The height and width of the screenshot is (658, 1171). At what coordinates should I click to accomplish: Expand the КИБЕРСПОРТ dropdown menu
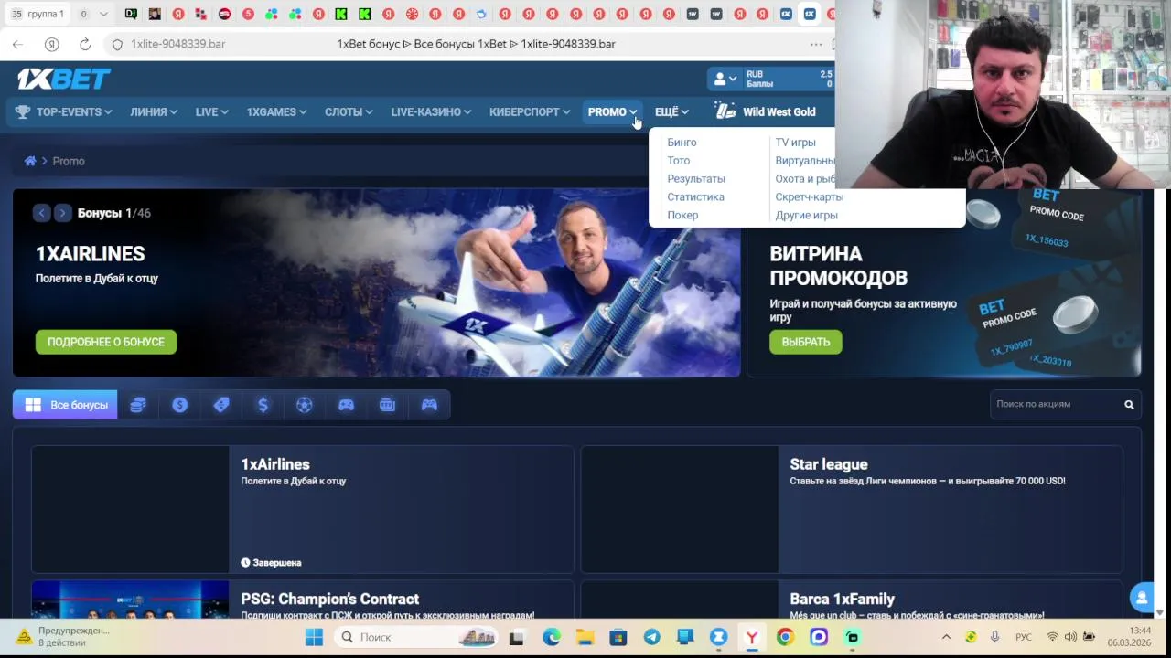click(x=529, y=111)
